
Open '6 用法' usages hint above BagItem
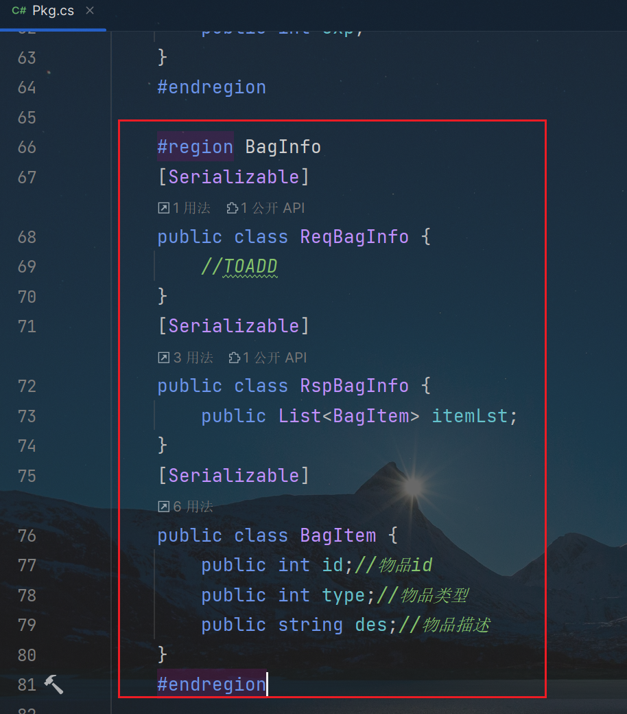185,507
